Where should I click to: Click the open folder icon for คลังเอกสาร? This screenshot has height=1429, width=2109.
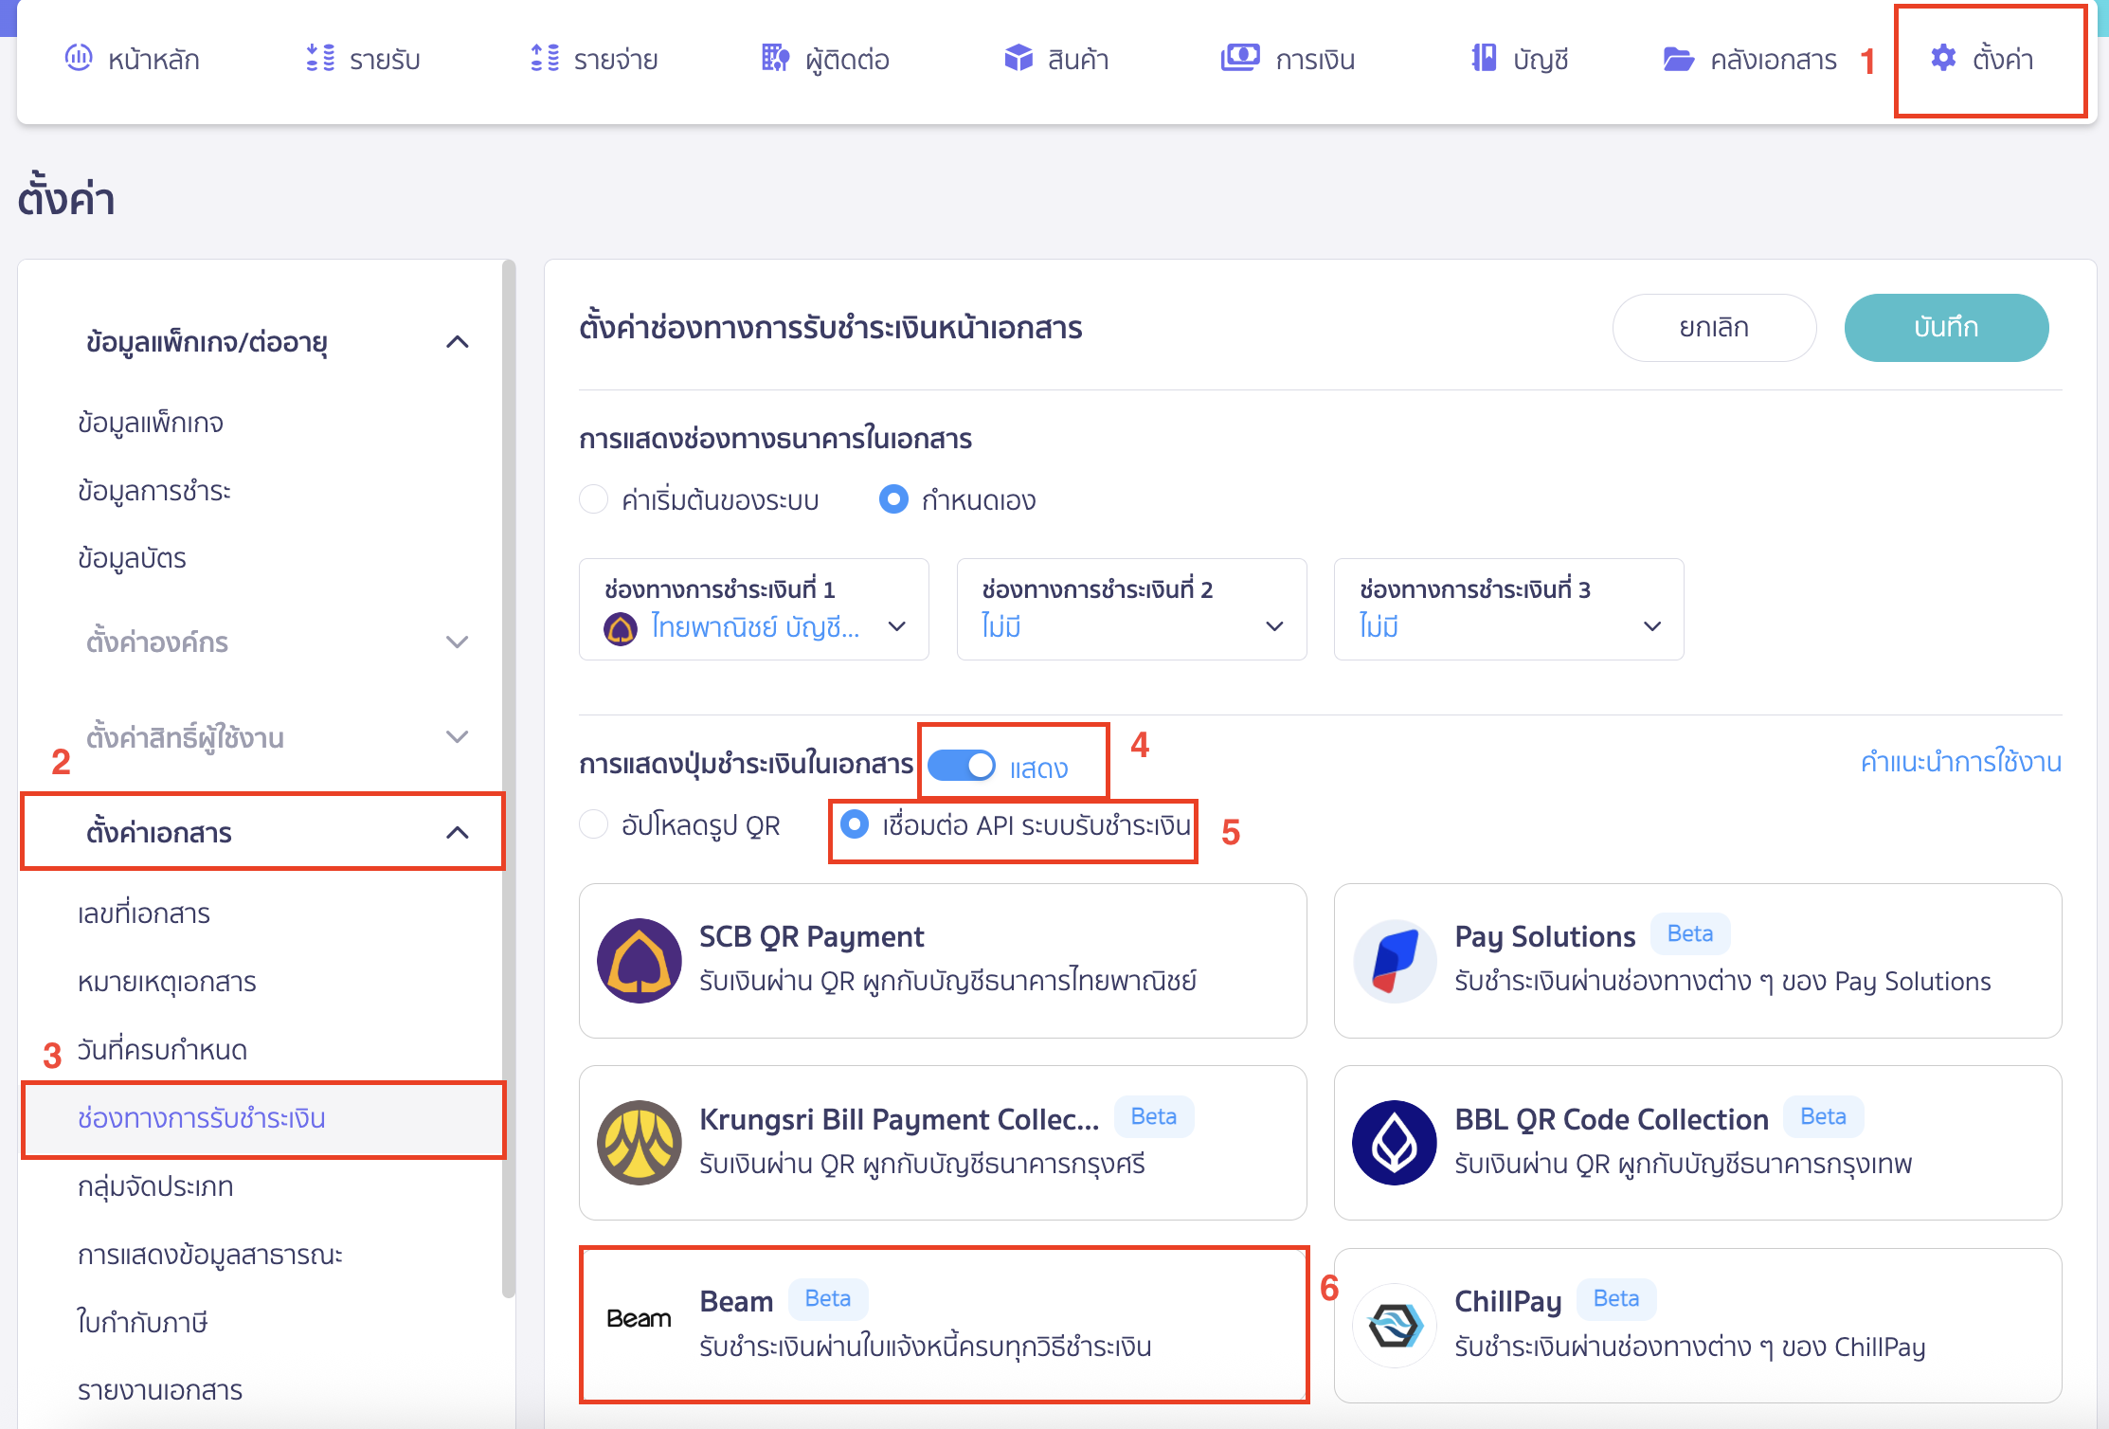point(1679,59)
